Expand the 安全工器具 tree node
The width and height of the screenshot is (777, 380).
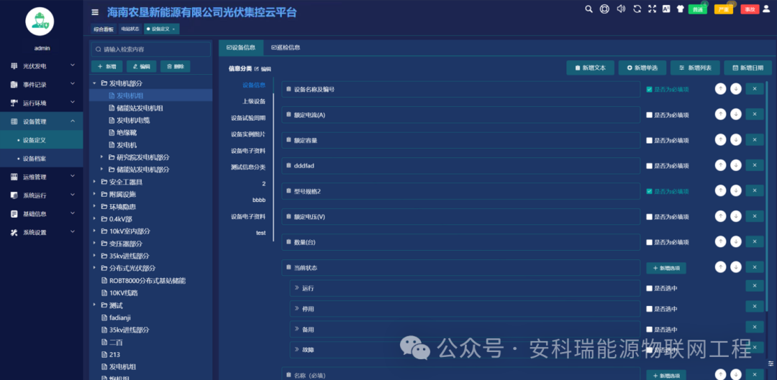94,182
